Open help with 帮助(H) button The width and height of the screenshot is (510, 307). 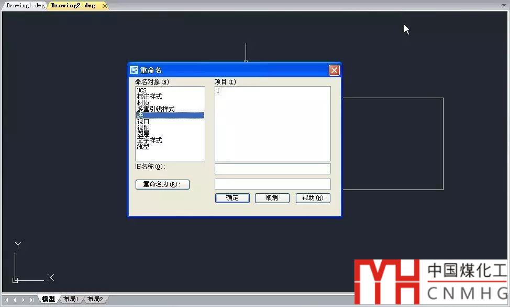pyautogui.click(x=313, y=198)
